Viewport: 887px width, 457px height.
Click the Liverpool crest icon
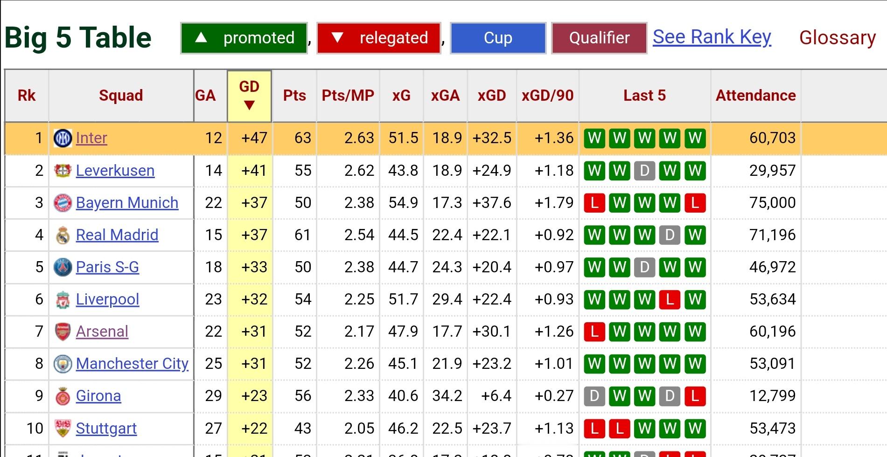63,299
